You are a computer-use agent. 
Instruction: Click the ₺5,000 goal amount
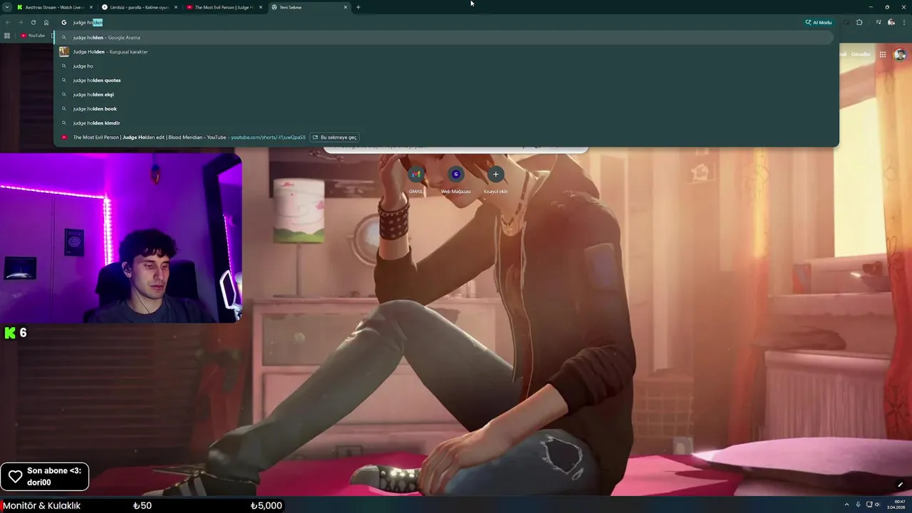tap(266, 506)
